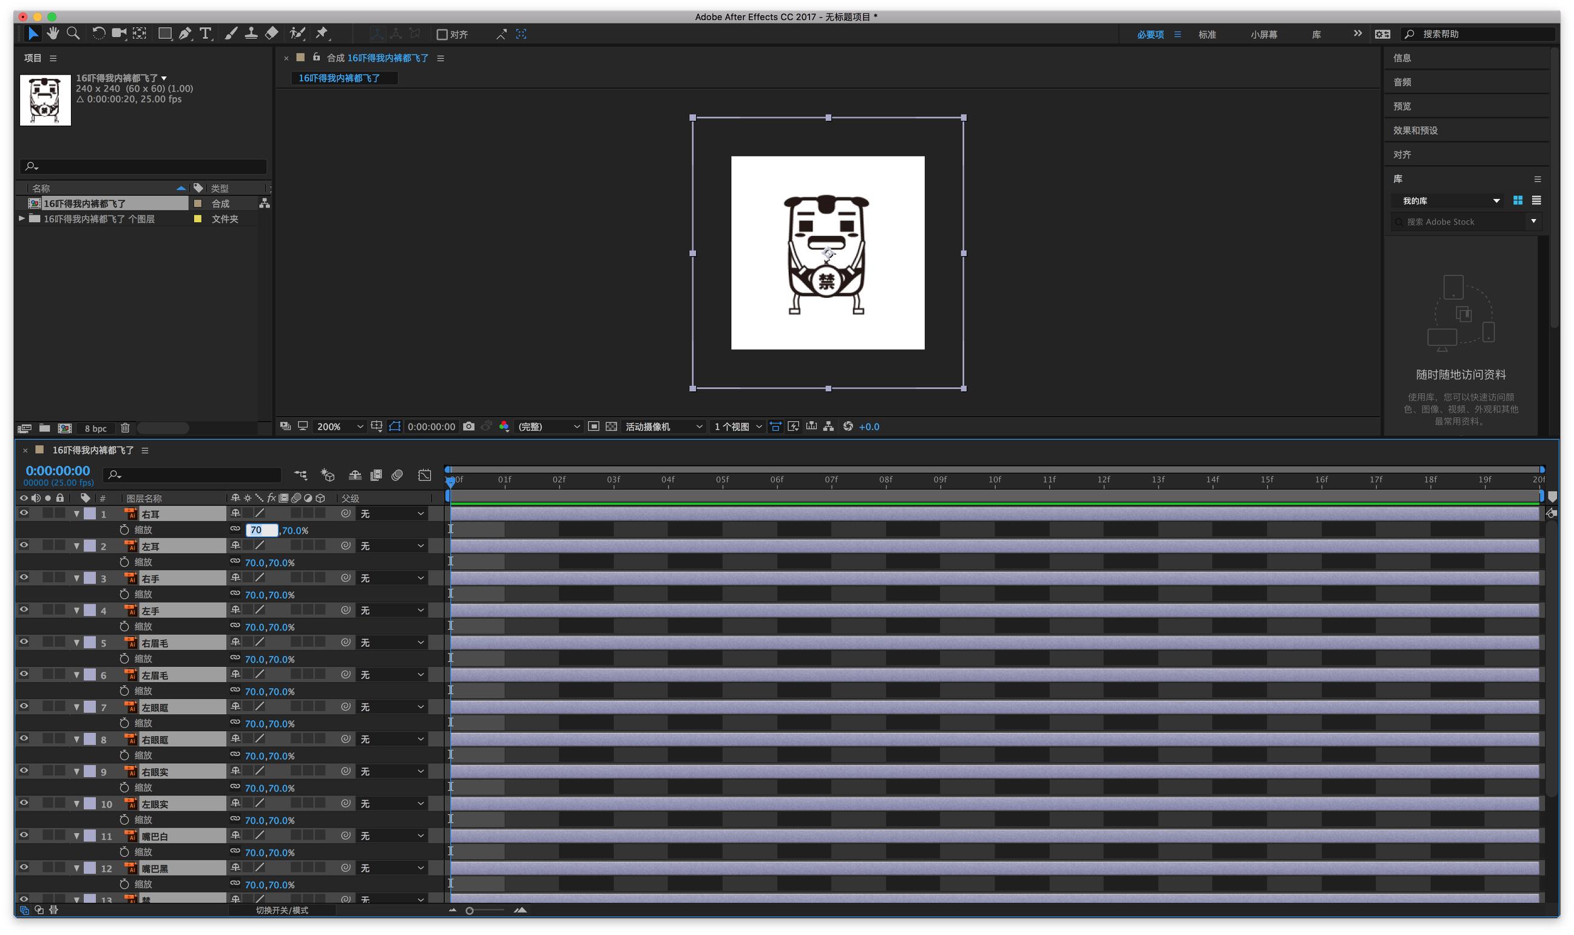Toggle scale stopwatch for 左耳 layer
This screenshot has width=1574, height=935.
tap(124, 562)
